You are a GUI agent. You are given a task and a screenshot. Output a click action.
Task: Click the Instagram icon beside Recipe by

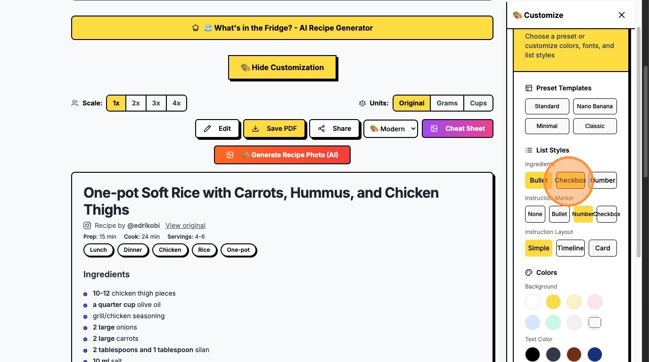[x=87, y=225]
